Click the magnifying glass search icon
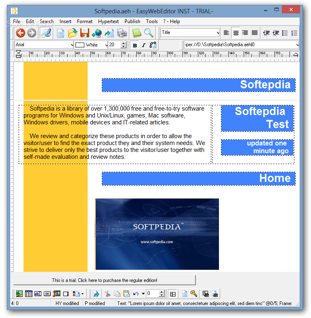 click(x=149, y=33)
